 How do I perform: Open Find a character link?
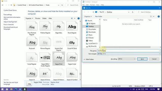coord(9,25)
